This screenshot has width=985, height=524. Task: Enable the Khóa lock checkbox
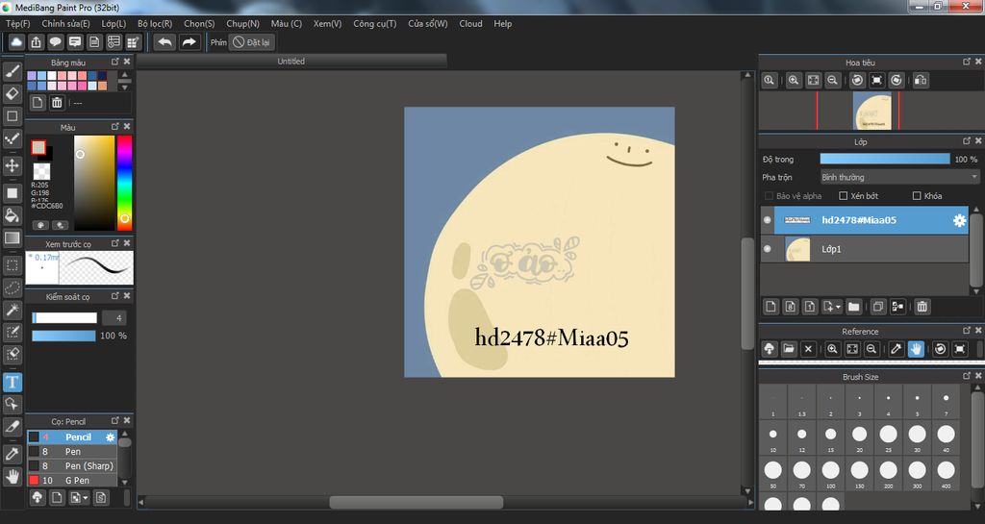point(917,196)
